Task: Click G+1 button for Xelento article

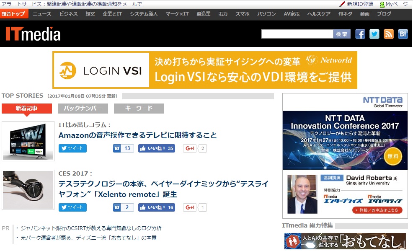Action: click(190, 207)
